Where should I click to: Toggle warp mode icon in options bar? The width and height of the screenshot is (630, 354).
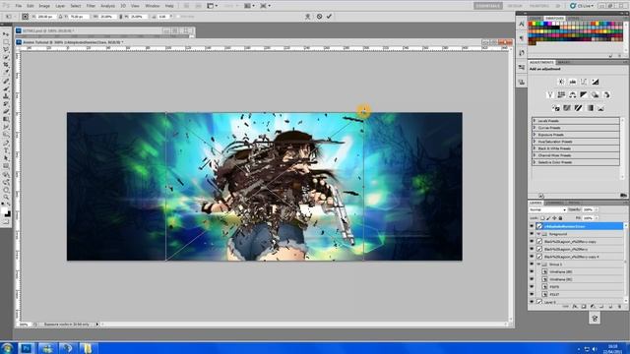pyautogui.click(x=308, y=17)
